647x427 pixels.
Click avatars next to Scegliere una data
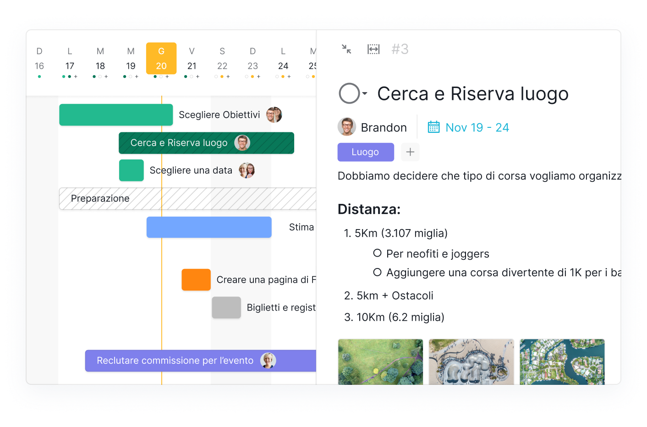coord(247,170)
